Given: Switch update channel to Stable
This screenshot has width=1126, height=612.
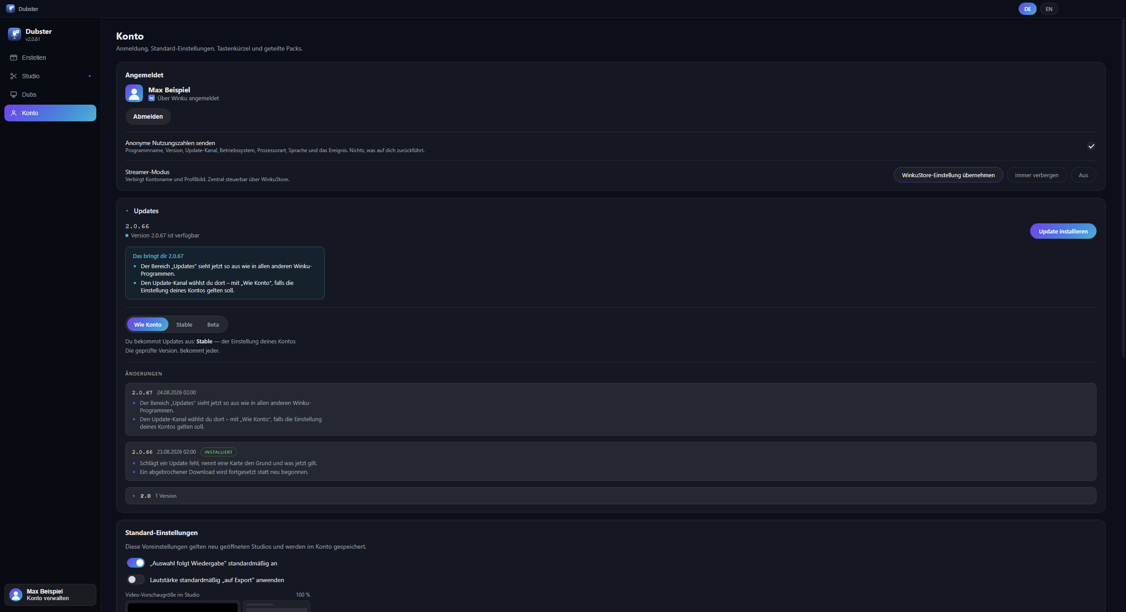Looking at the screenshot, I should coord(184,324).
